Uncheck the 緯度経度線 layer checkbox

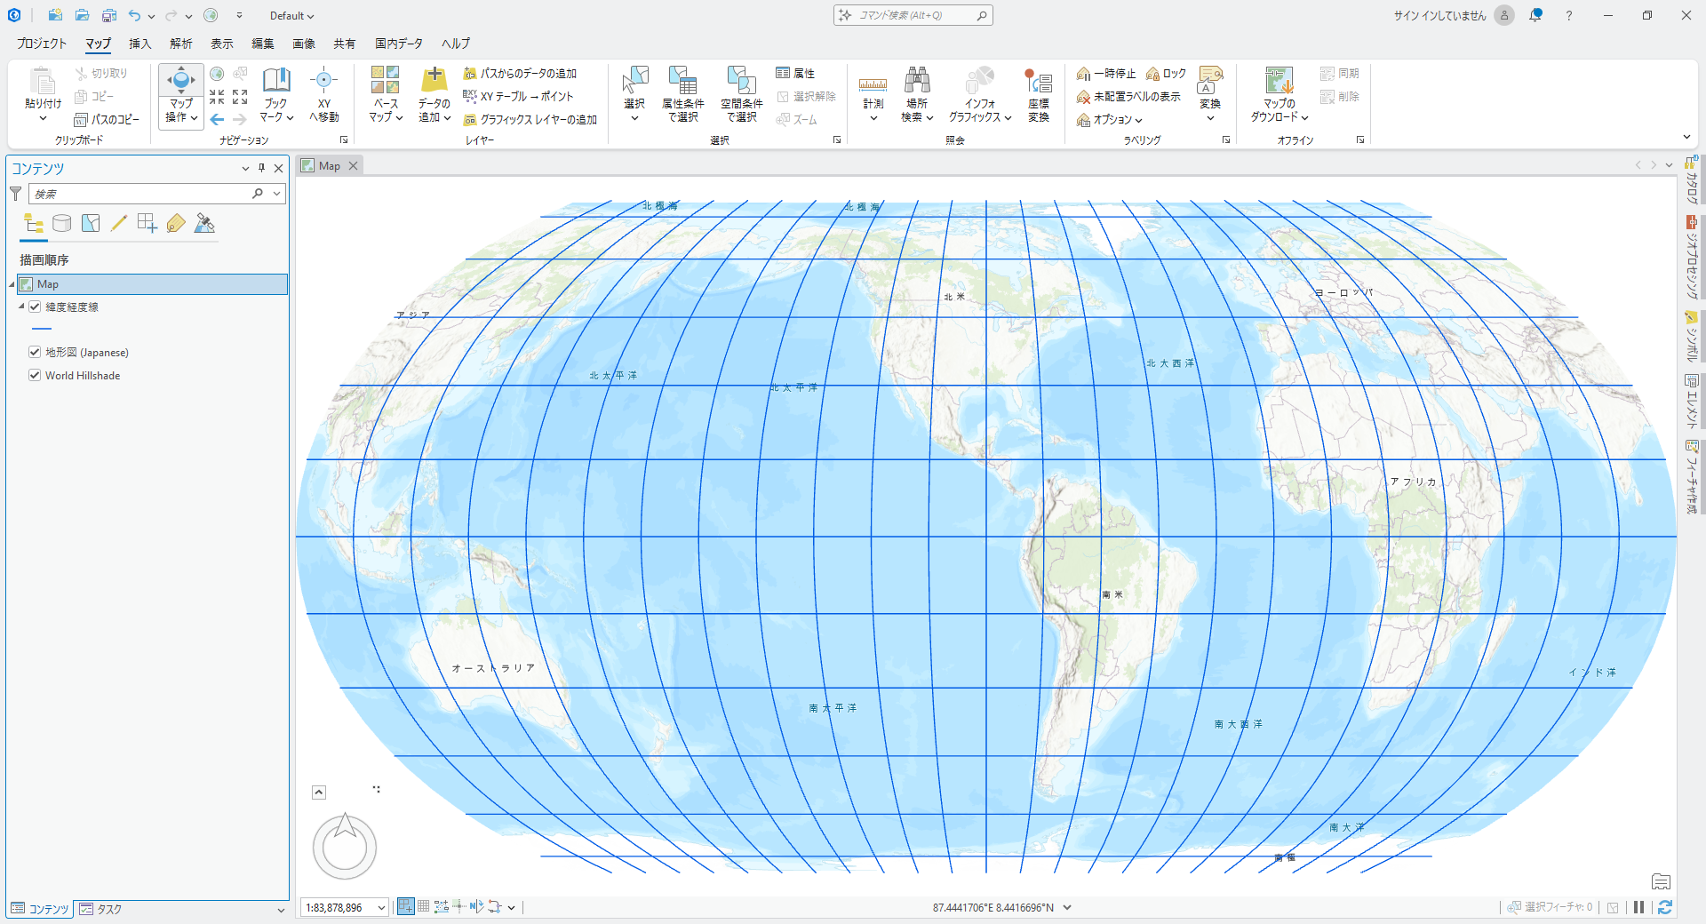click(36, 307)
